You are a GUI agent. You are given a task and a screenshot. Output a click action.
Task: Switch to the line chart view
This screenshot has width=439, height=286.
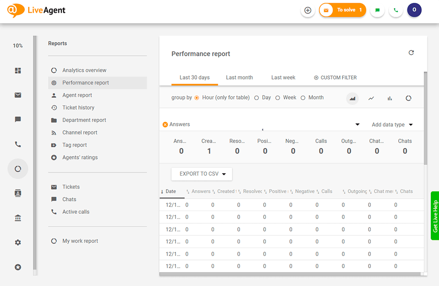point(371,98)
